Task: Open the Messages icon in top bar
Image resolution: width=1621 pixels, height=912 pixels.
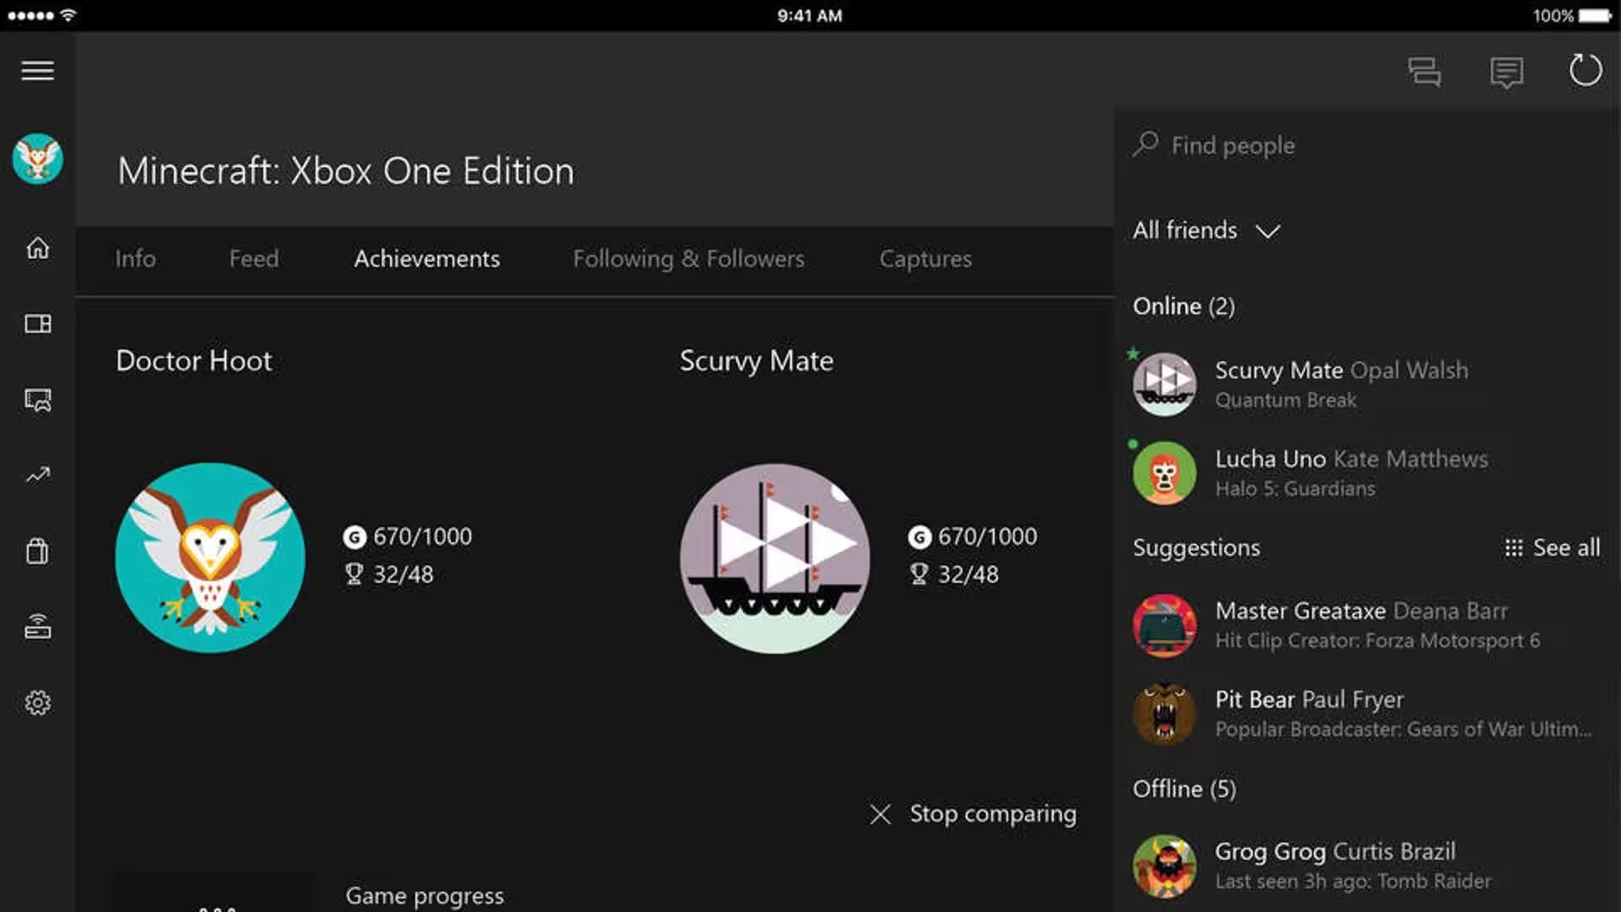Action: (x=1506, y=72)
